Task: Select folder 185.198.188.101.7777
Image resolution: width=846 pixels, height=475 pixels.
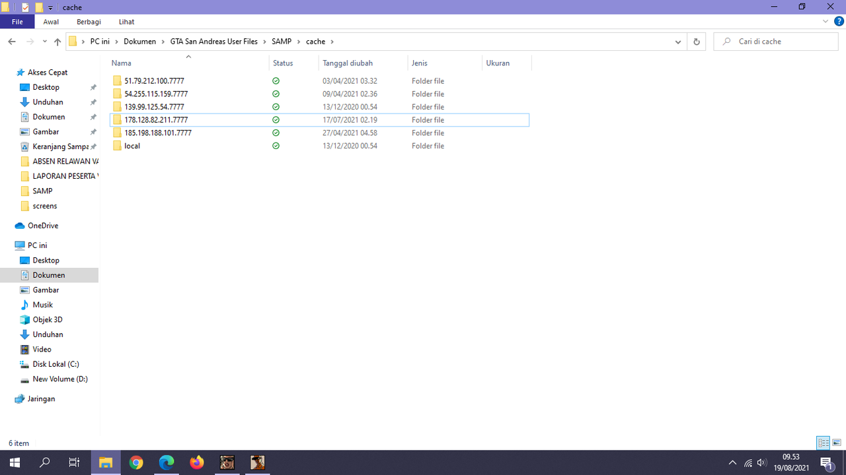Action: 158,133
